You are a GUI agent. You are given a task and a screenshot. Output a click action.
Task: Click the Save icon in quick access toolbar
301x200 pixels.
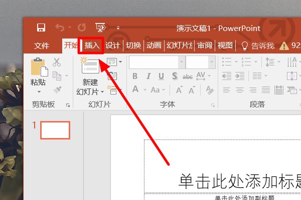41,27
